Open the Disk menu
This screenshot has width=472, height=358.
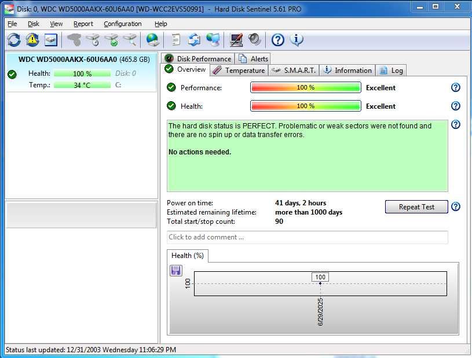(x=34, y=24)
